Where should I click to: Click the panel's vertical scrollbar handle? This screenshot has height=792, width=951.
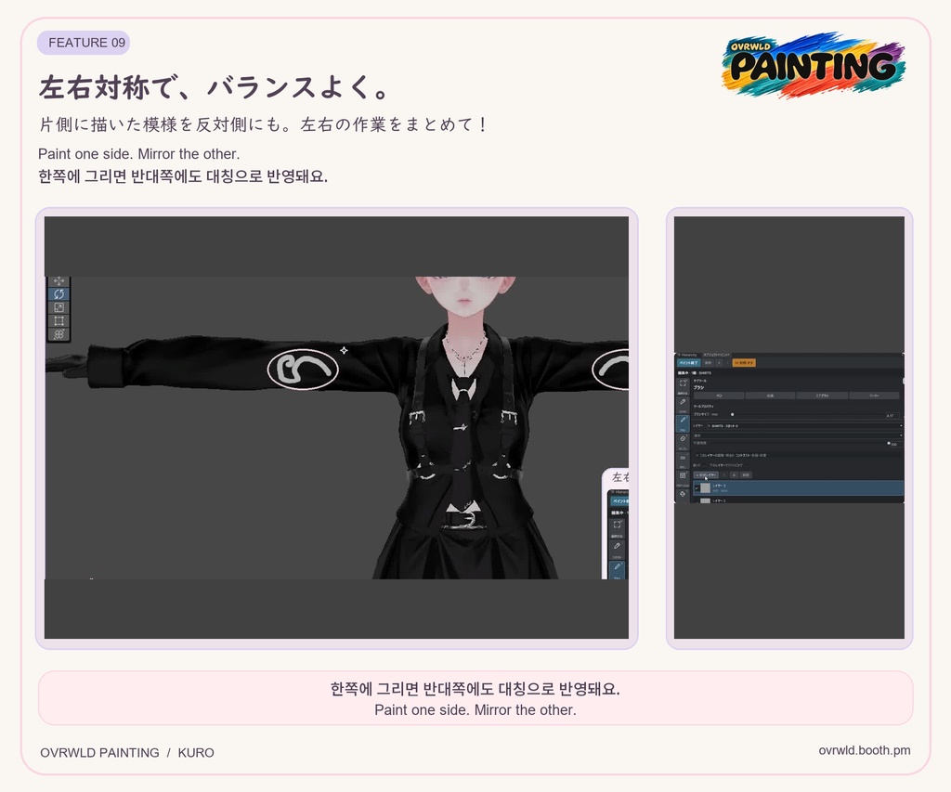[904, 381]
